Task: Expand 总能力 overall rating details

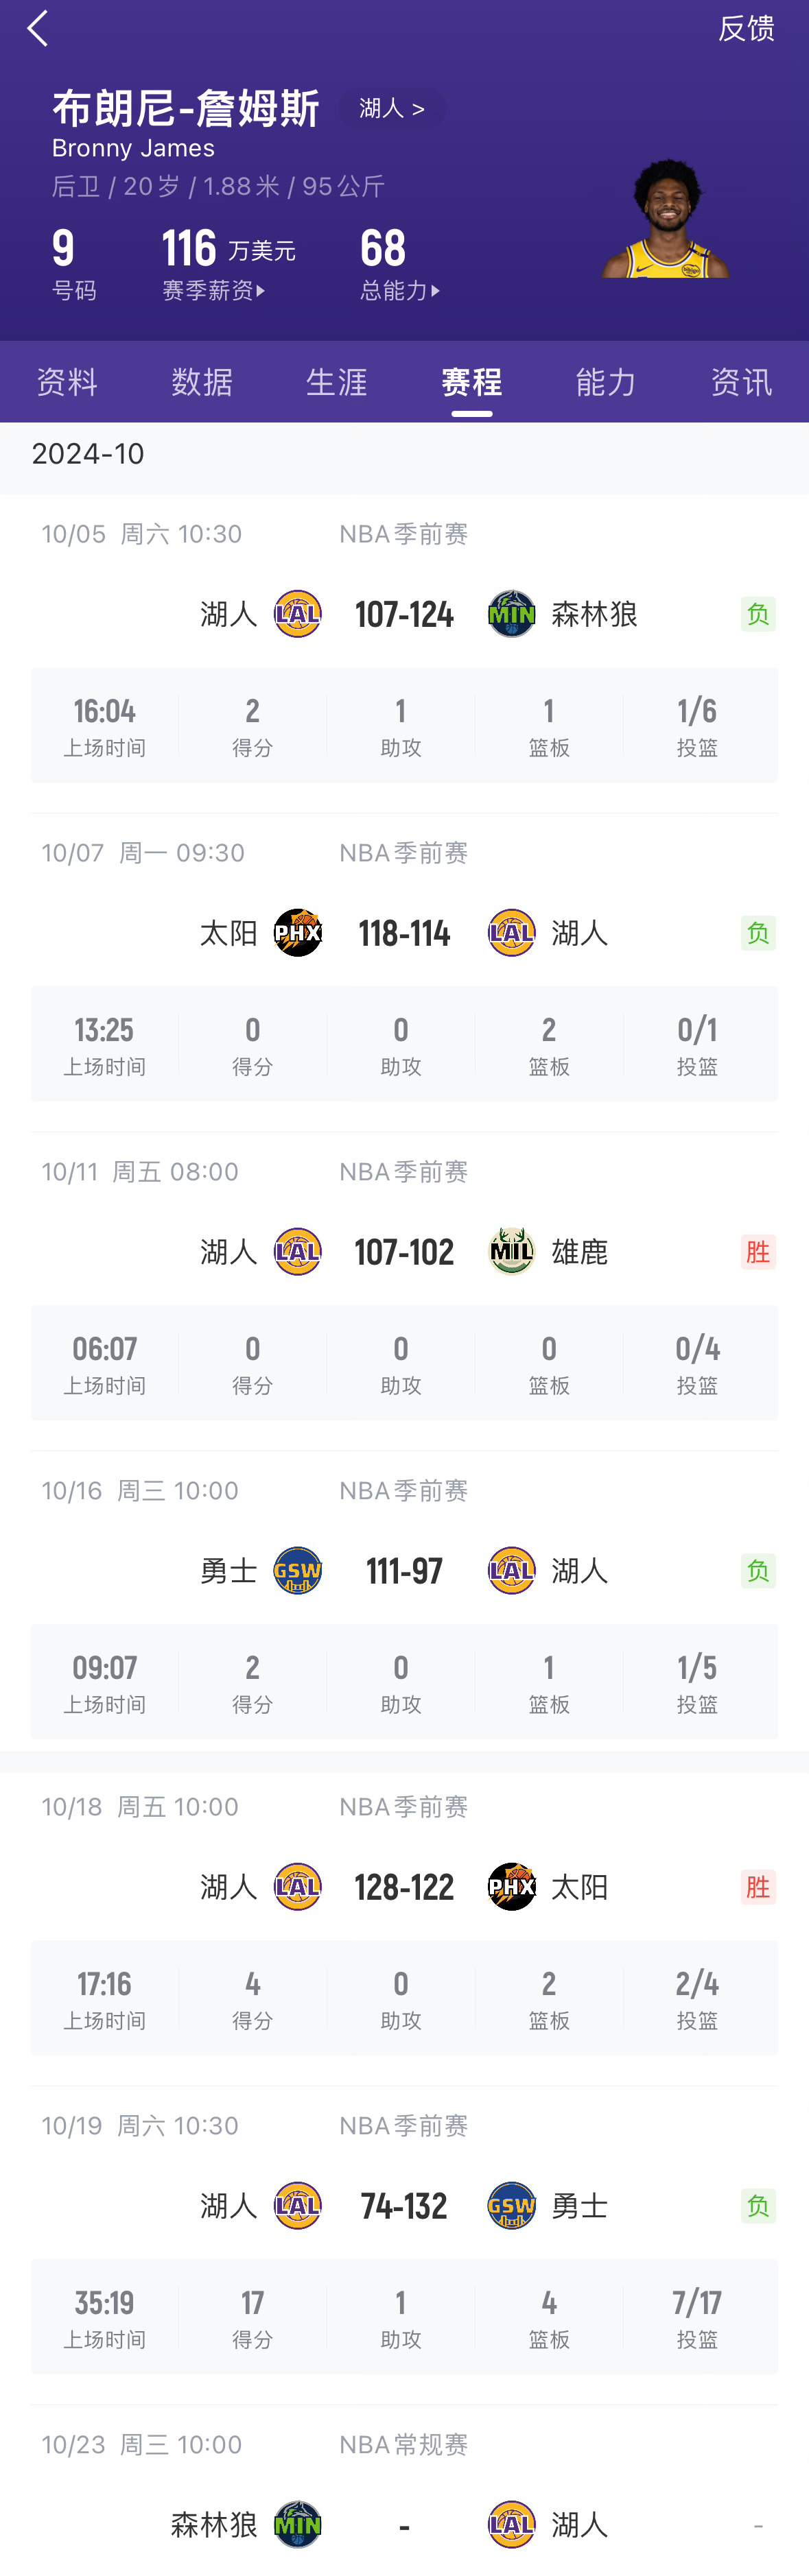Action: (400, 291)
